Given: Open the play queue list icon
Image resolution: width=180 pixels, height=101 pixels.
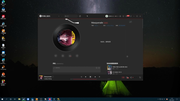Looking at the screenshot, I should pos(140,77).
